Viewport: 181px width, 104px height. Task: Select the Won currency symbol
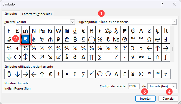[59, 31]
